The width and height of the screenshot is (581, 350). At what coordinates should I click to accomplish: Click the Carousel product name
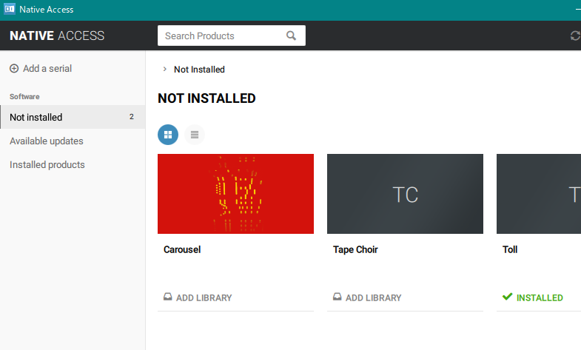tap(182, 249)
